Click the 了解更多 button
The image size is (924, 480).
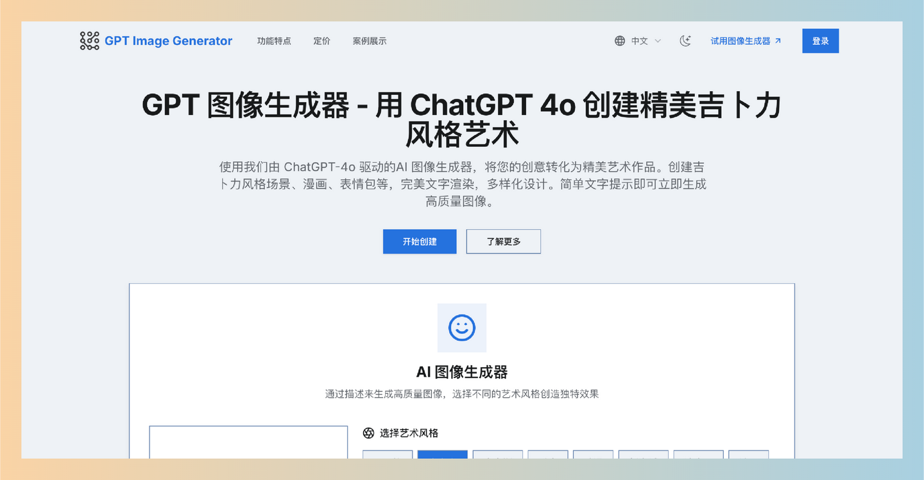504,241
